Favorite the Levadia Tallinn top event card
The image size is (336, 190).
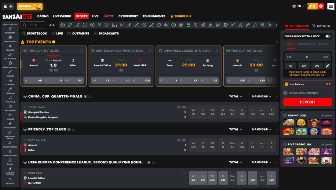pos(149,50)
